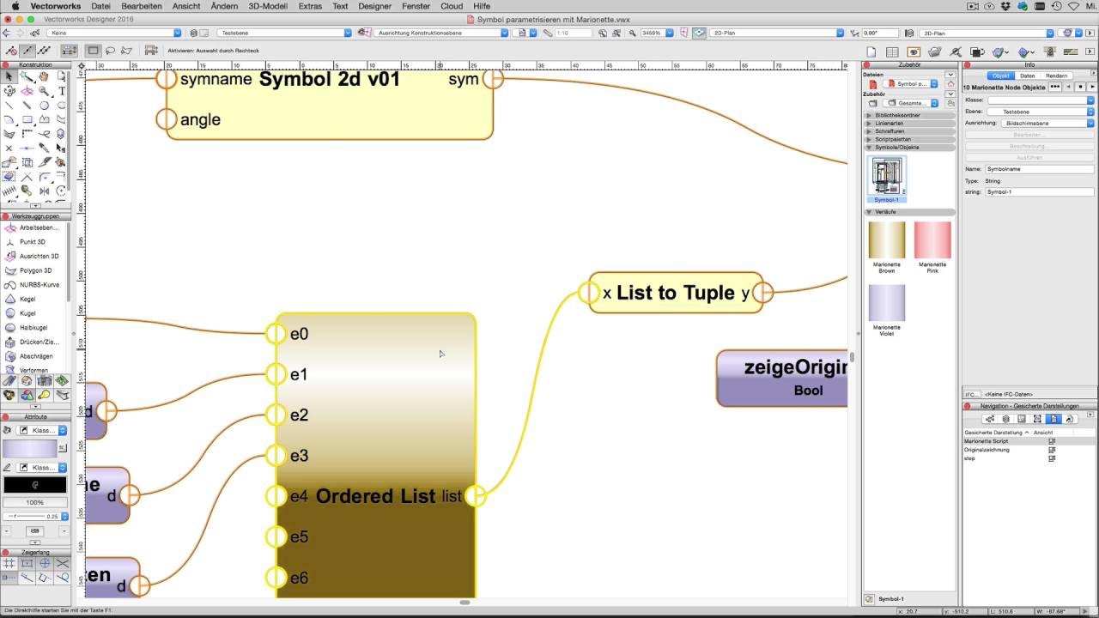This screenshot has width=1099, height=618.
Task: Click the string field containing Symbol-1
Action: point(1039,191)
